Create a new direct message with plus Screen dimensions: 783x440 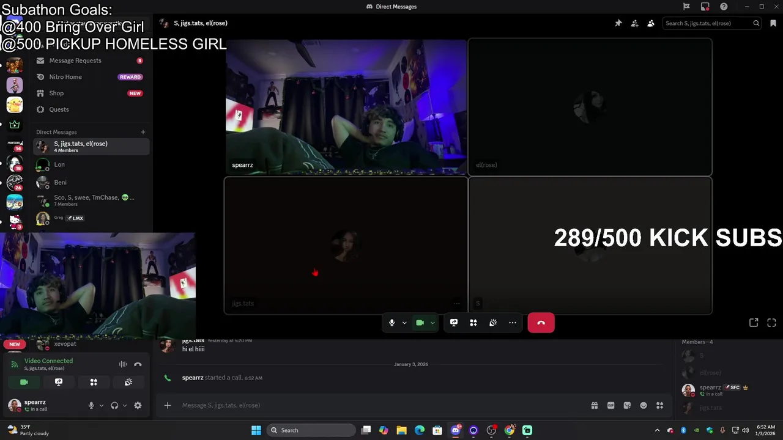click(143, 132)
